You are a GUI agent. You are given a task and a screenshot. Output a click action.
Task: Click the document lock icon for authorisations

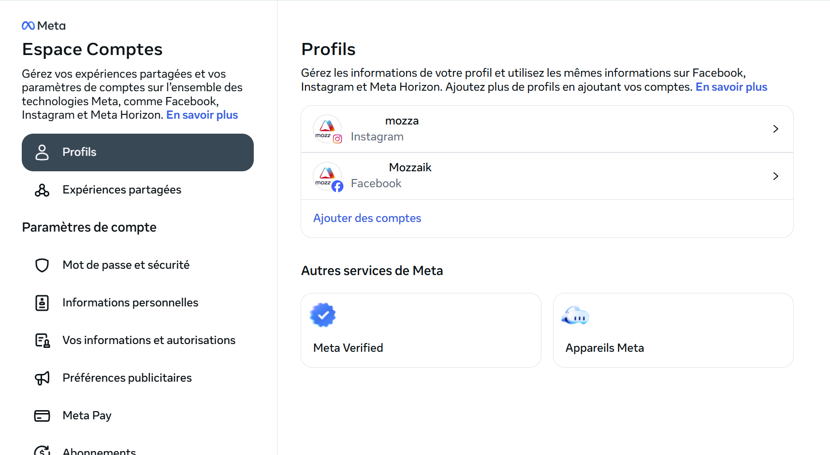(x=42, y=341)
